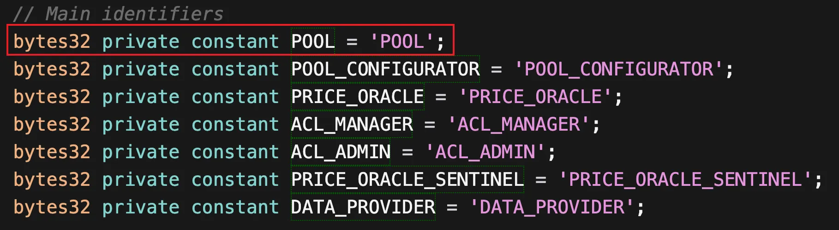Viewport: 839px width, 230px height.
Task: Place cursor on DATA_PROVIDER constant identifier
Action: pyautogui.click(x=363, y=207)
